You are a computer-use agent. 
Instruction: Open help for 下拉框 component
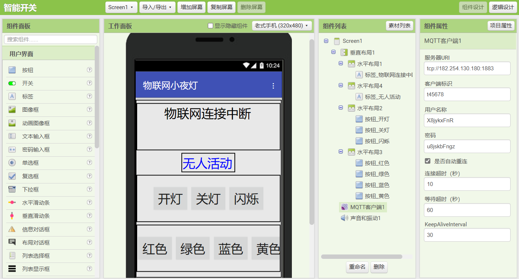(89, 189)
